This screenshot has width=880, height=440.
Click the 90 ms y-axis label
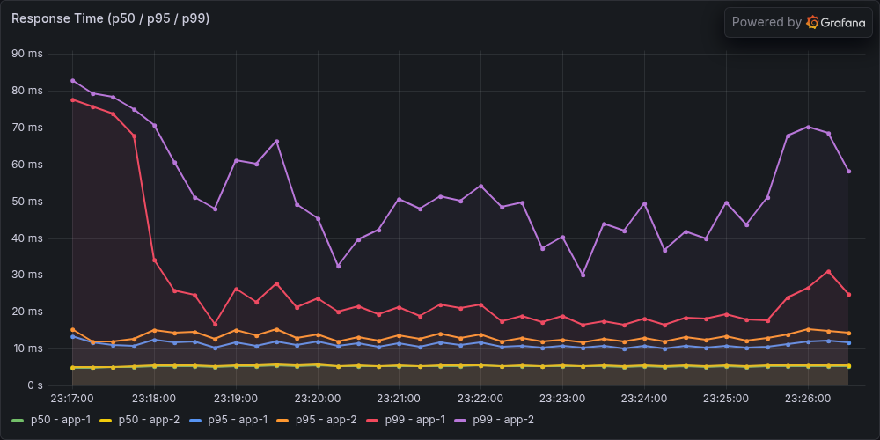27,54
